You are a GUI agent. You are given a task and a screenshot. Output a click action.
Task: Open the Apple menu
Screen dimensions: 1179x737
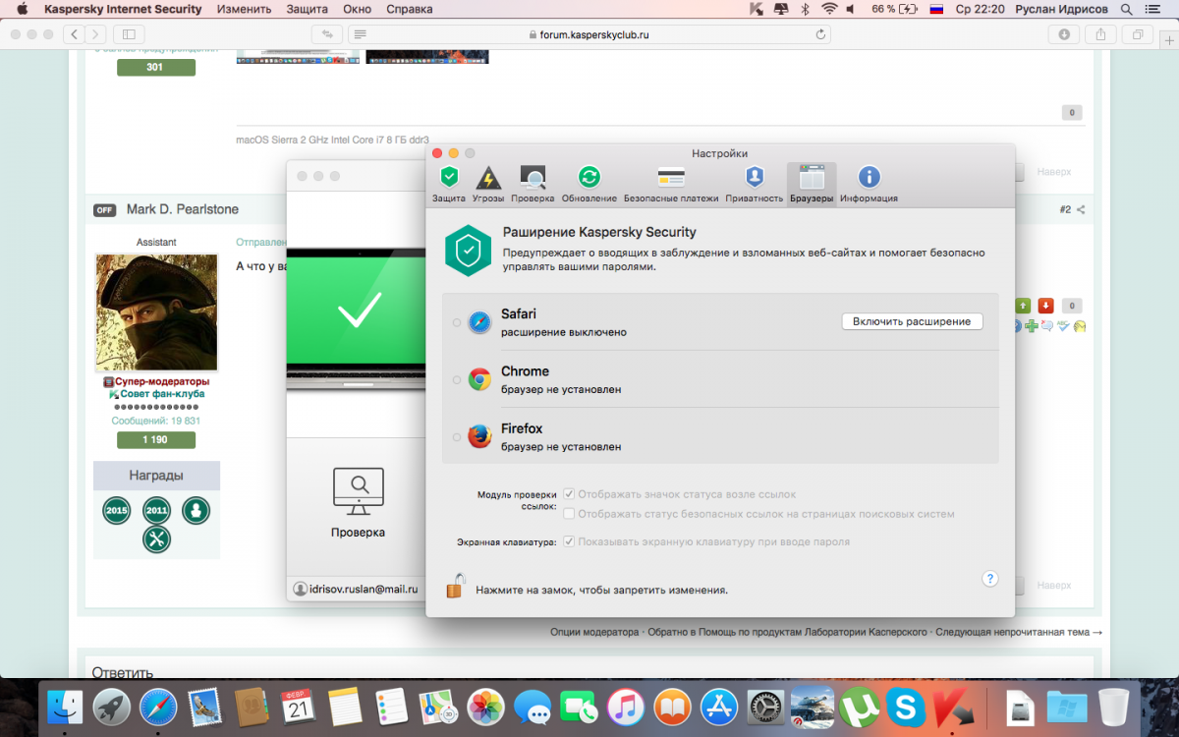(22, 9)
